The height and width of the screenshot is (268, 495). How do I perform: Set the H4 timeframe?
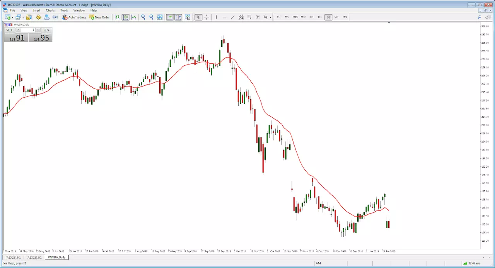[x=320, y=17]
